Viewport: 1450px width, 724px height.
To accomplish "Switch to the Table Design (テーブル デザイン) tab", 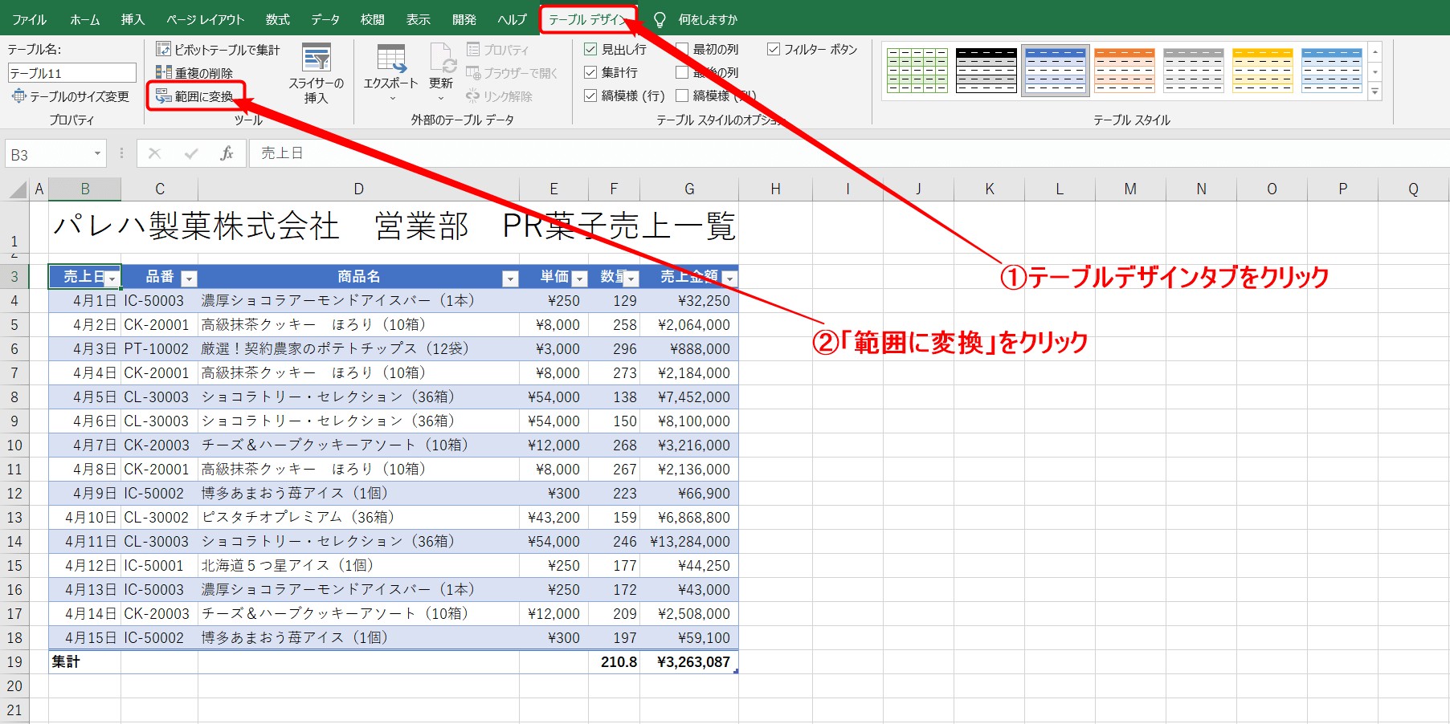I will [x=588, y=19].
